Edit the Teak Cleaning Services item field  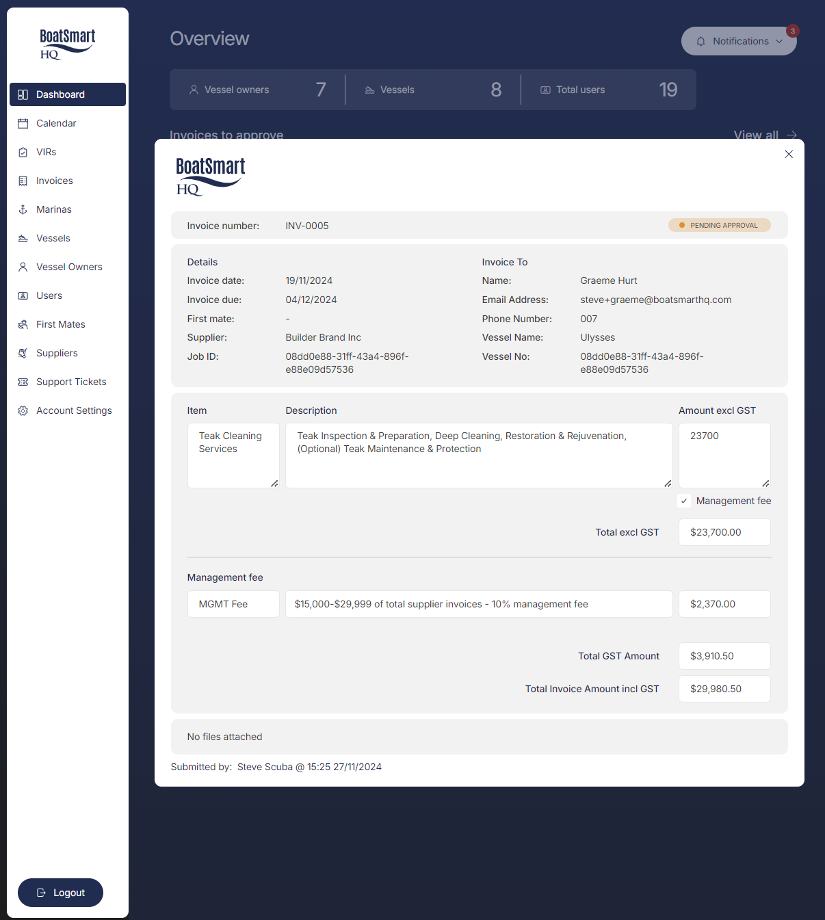point(233,456)
